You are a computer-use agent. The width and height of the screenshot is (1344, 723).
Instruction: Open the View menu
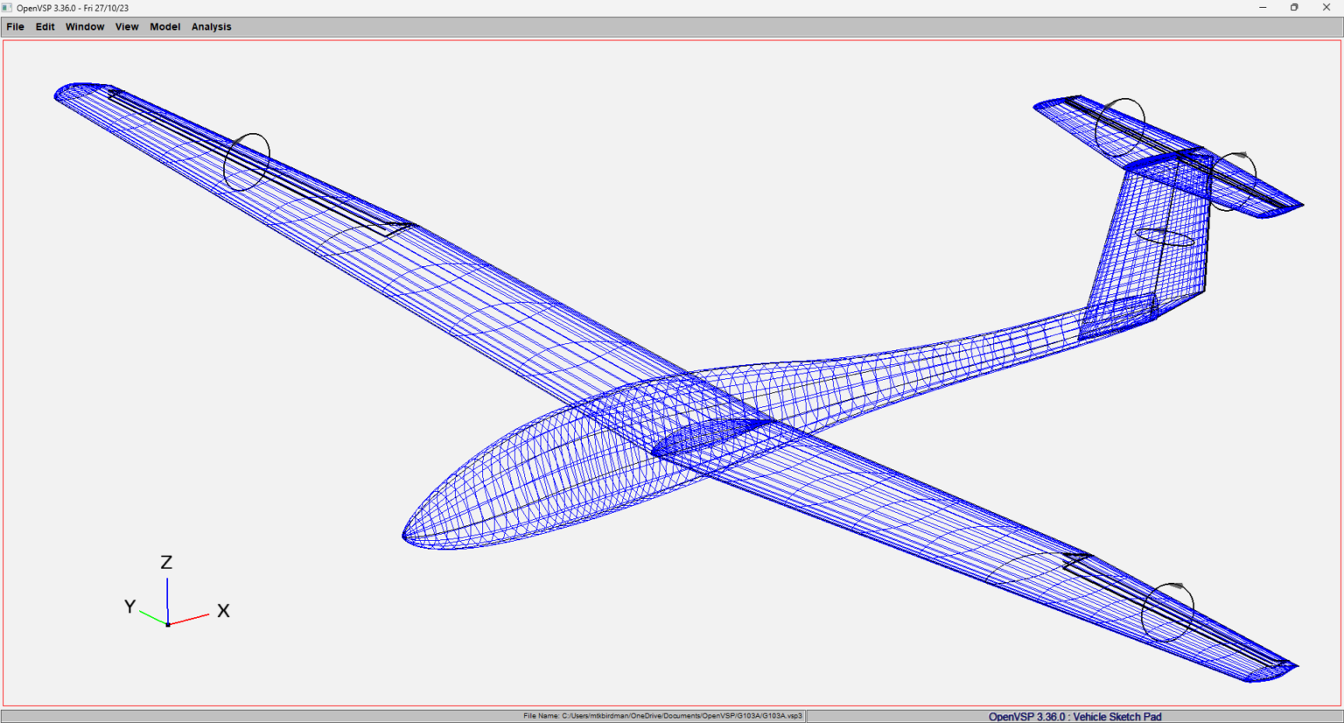pyautogui.click(x=127, y=27)
